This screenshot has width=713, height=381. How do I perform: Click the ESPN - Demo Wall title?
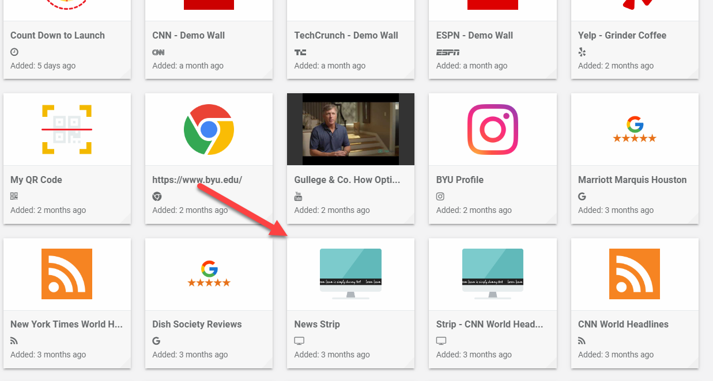click(476, 35)
